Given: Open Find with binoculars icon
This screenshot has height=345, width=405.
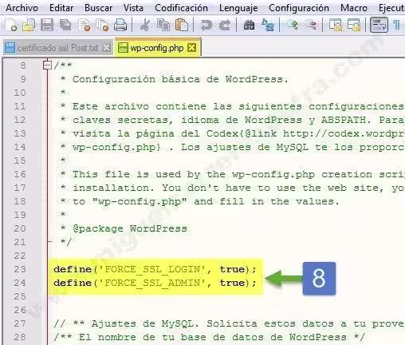Looking at the screenshot, I should point(249,26).
